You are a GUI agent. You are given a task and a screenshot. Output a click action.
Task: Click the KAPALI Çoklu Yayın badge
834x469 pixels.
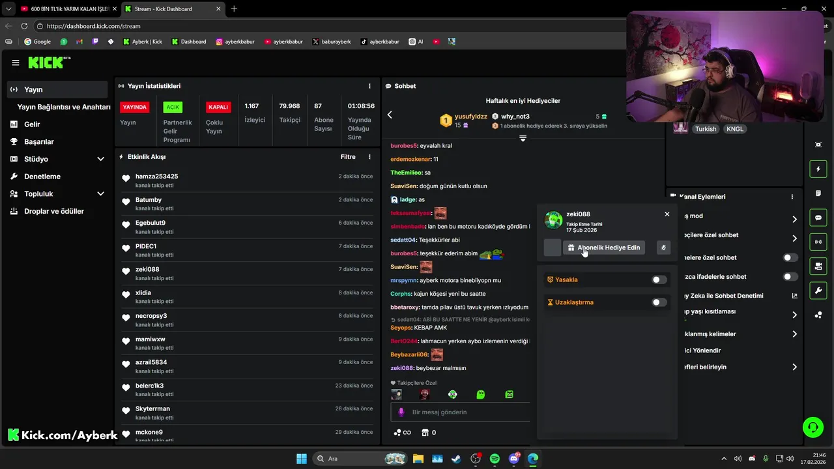click(x=218, y=107)
